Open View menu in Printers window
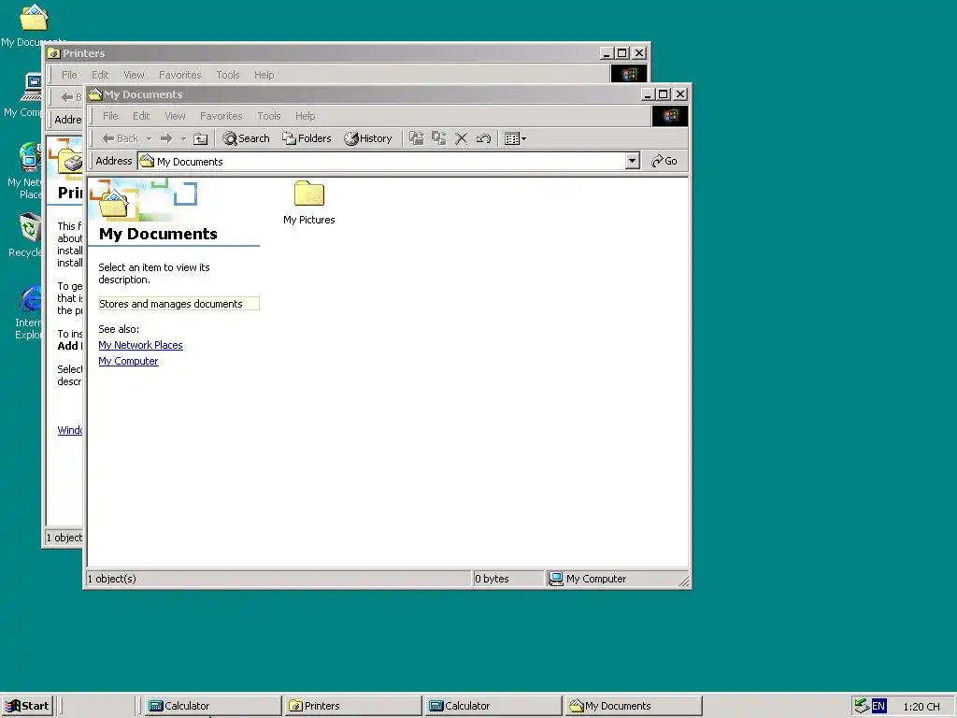957x718 pixels. point(134,75)
